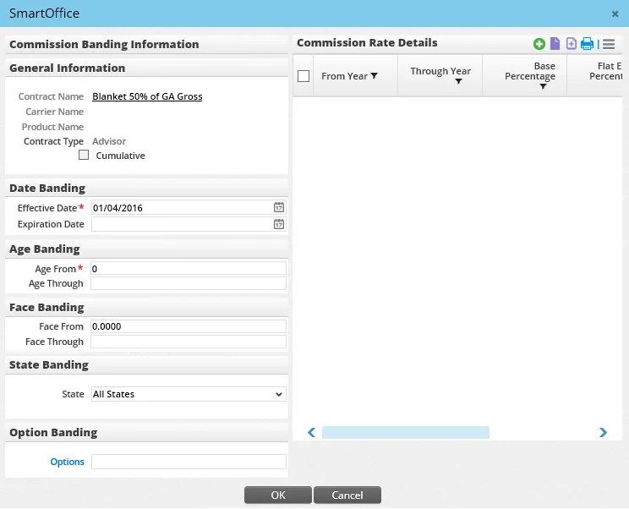Open the hamburger menu in rate details

click(x=608, y=44)
